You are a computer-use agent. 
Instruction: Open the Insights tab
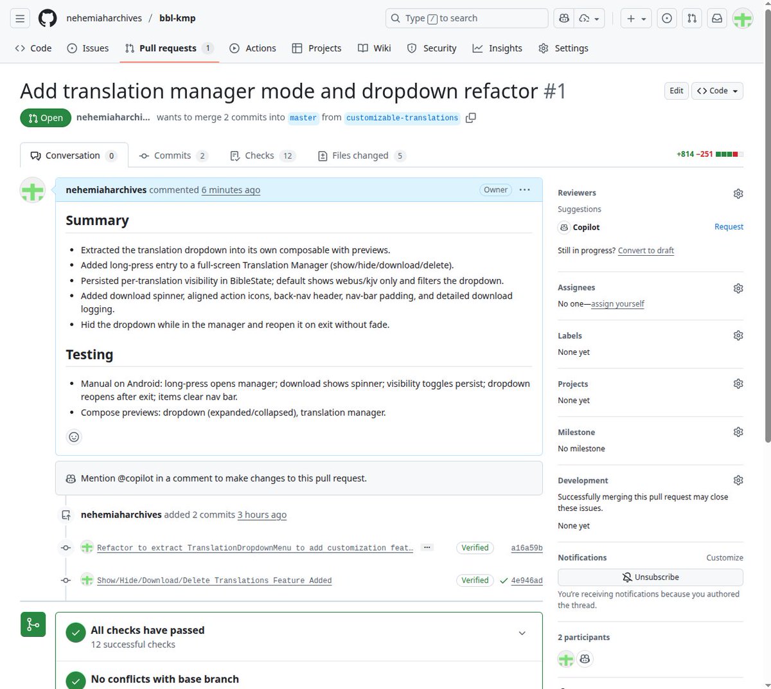point(497,48)
